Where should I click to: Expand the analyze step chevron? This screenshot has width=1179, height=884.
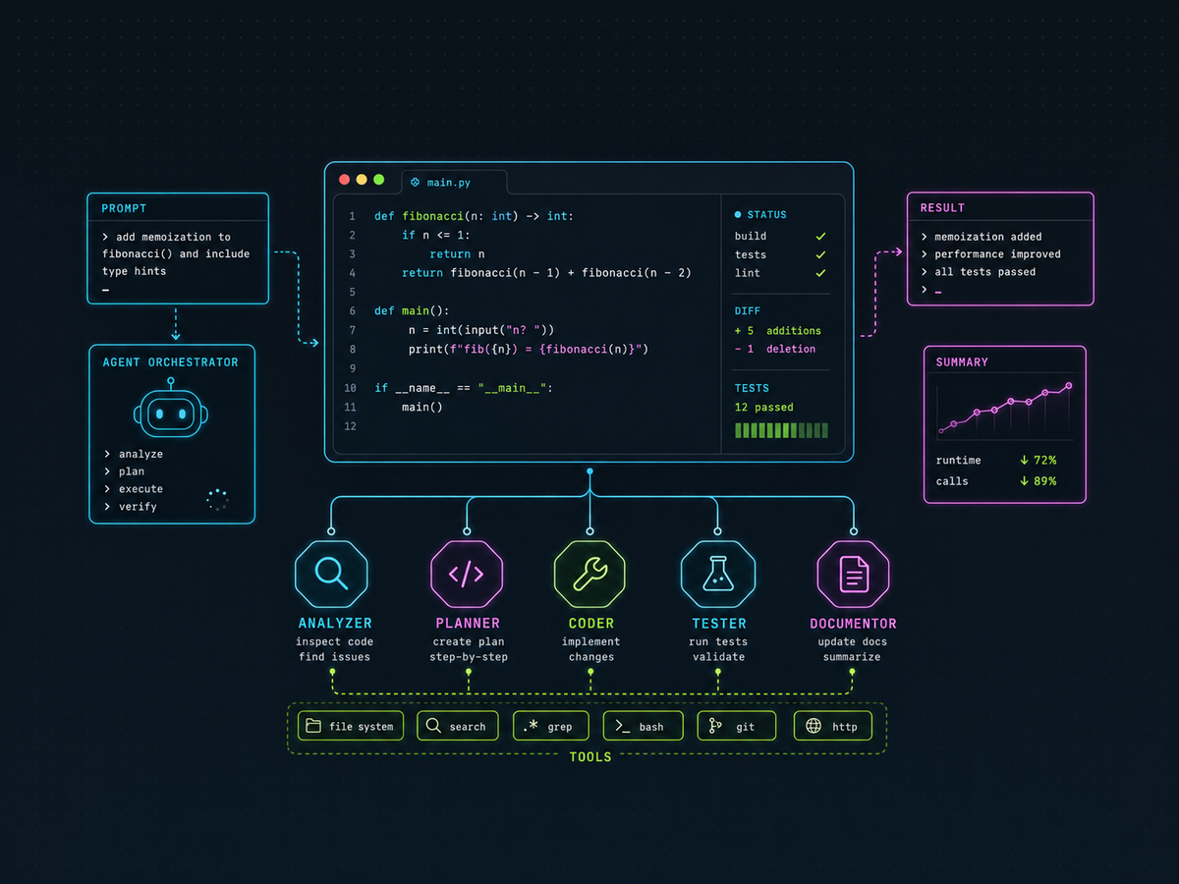(107, 454)
